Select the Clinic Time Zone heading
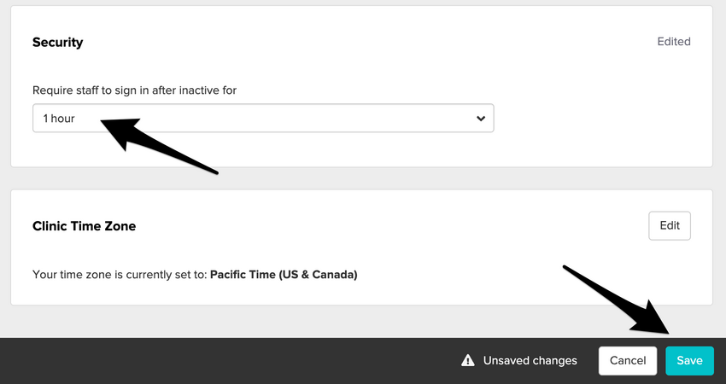This screenshot has height=384, width=726. [x=84, y=226]
